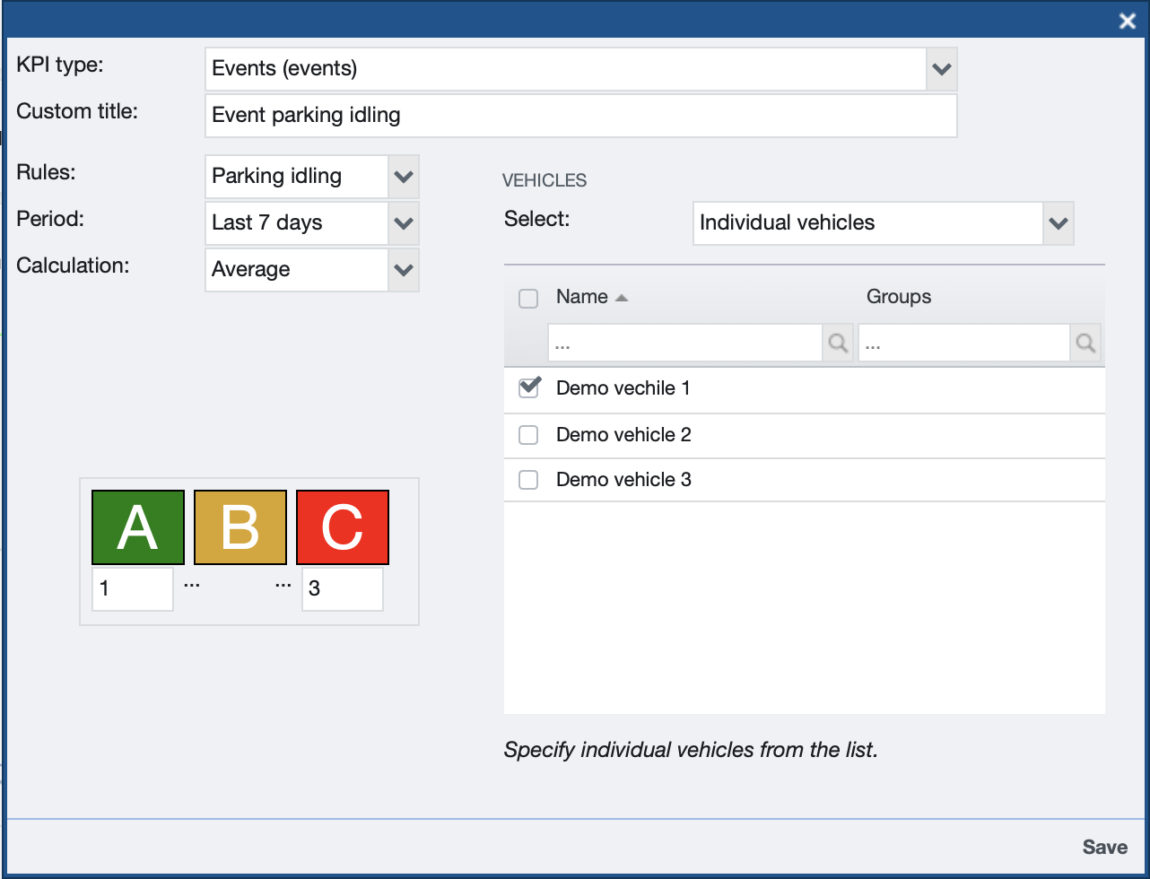
Task: Open the vehicles Select dropdown arrow
Action: click(x=1059, y=223)
